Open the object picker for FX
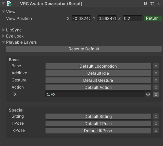 click(x=148, y=94)
